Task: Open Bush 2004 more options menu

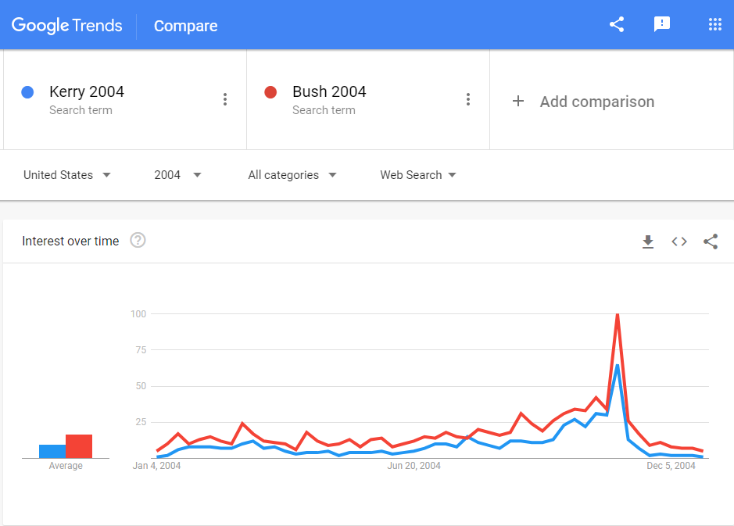Action: pos(468,99)
